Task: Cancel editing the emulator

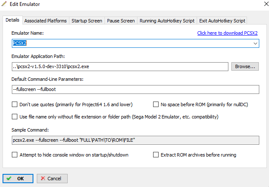Action: click(x=52, y=179)
